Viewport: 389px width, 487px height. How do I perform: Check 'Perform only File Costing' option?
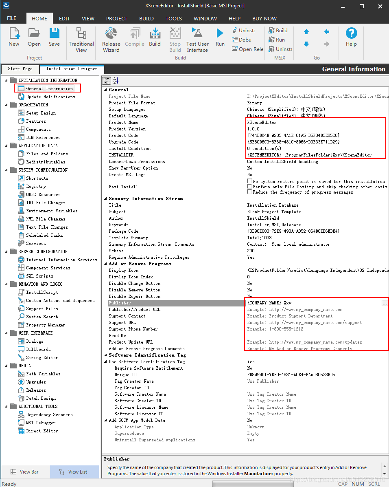point(249,186)
